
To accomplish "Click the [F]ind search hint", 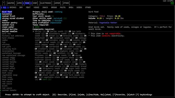I will point(73,95).
